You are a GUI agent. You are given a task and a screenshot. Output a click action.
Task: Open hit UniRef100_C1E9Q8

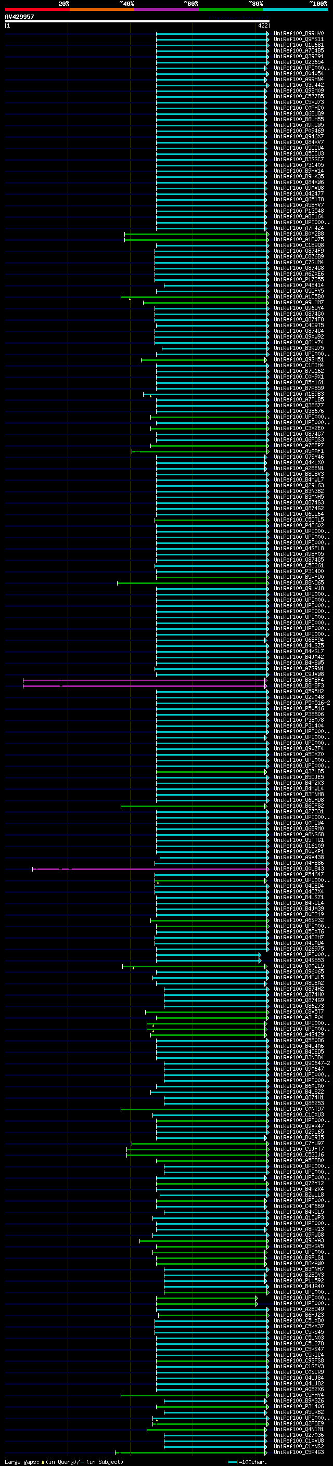click(299, 245)
